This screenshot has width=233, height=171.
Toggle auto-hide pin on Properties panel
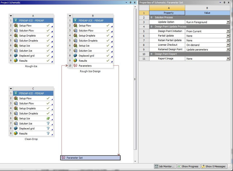(x=225, y=2)
